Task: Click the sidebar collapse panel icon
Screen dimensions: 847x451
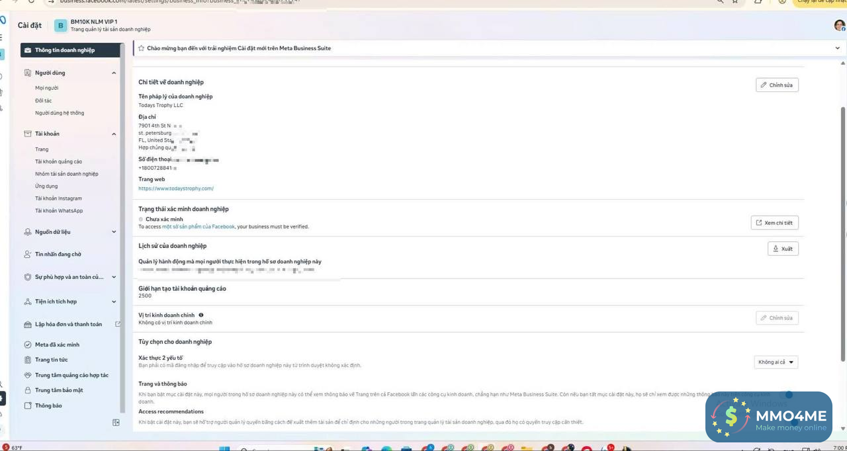Action: click(116, 423)
